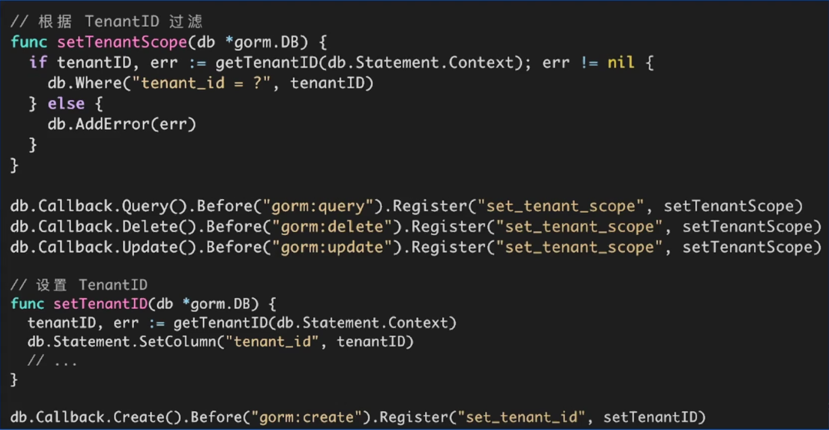The height and width of the screenshot is (430, 829).
Task: Click the "gorm:create" string
Action: click(311, 418)
